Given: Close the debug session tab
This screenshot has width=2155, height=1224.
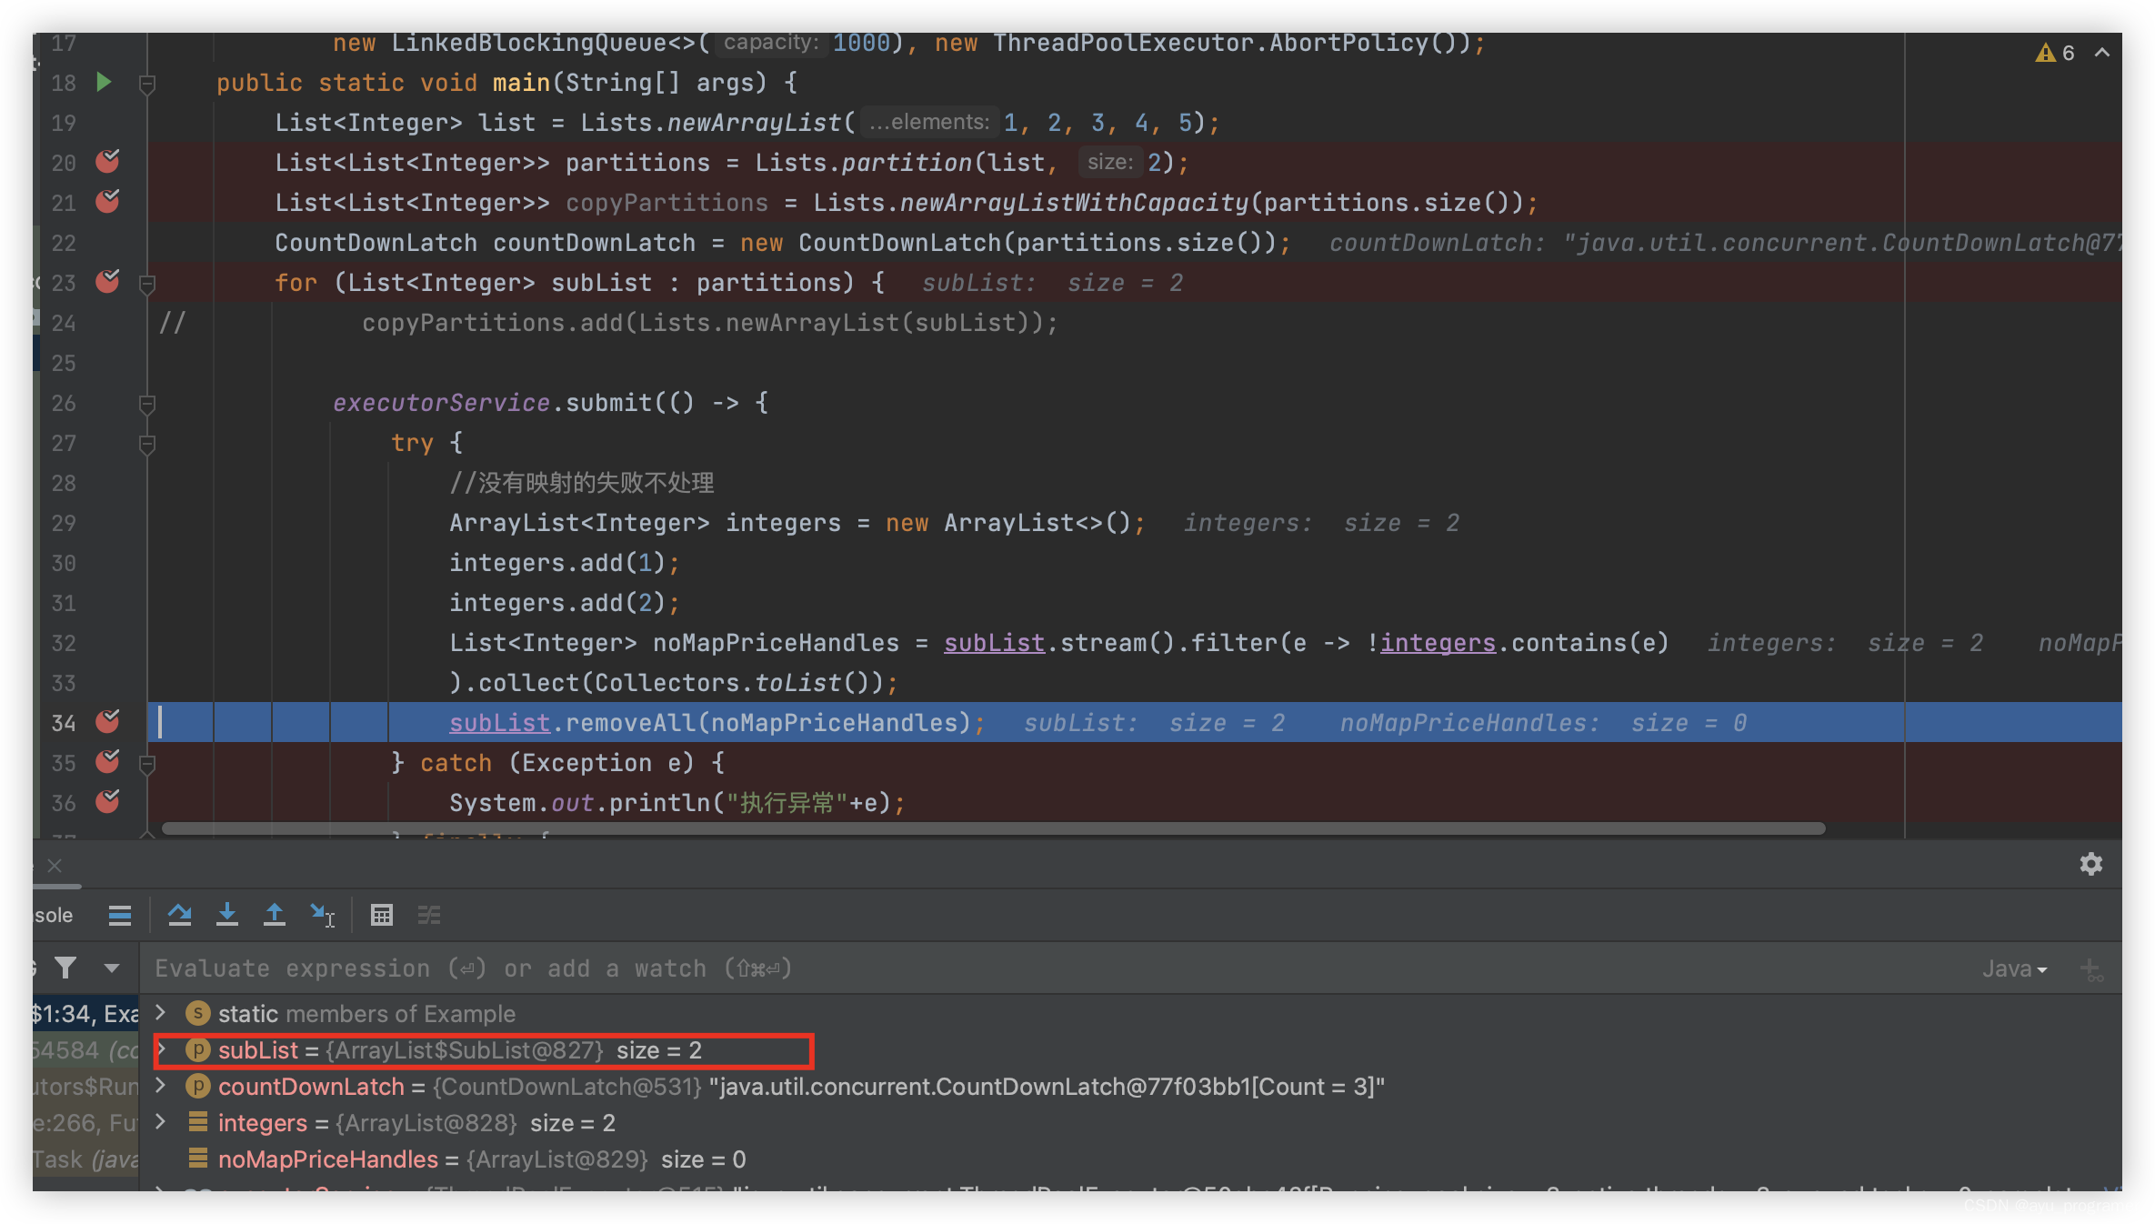Looking at the screenshot, I should click(55, 865).
